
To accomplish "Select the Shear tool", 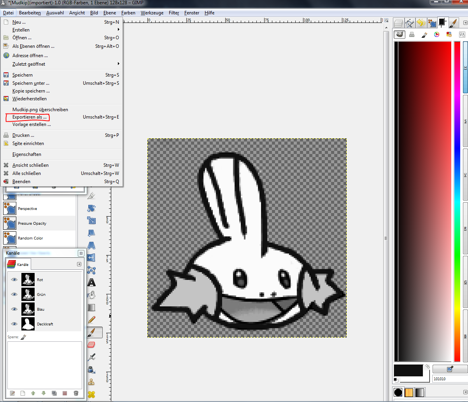I will click(x=91, y=233).
